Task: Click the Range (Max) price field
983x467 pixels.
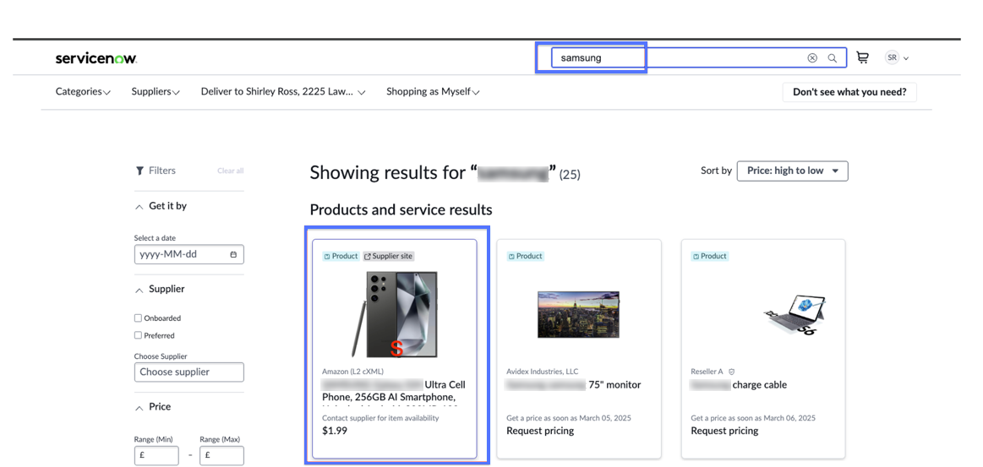Action: pos(221,455)
